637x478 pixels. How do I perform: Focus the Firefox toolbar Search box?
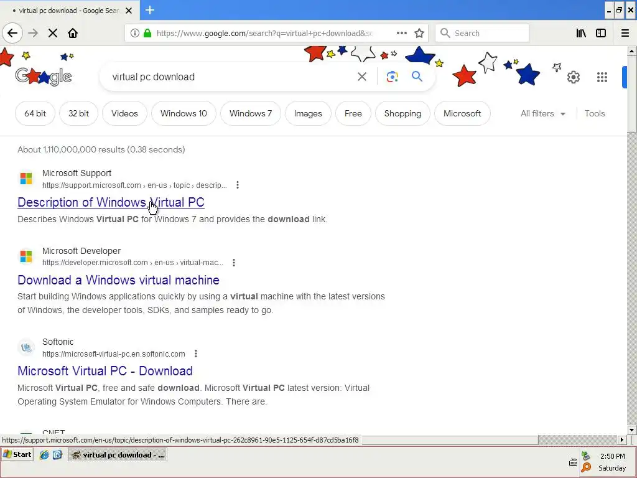[482, 33]
